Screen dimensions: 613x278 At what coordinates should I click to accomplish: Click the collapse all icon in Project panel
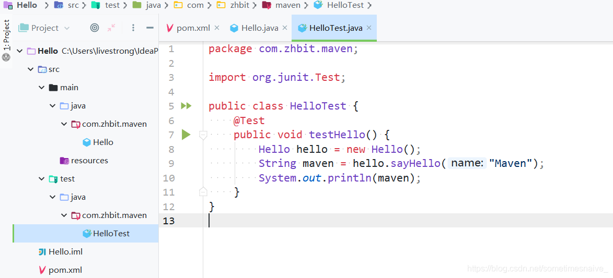[111, 28]
